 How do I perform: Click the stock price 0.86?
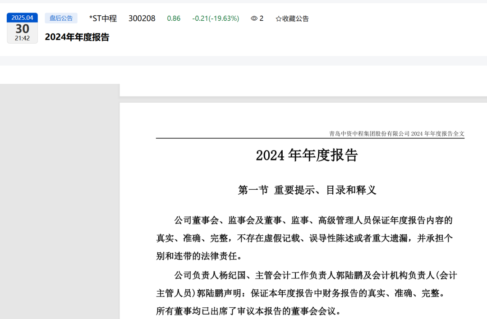coord(174,18)
